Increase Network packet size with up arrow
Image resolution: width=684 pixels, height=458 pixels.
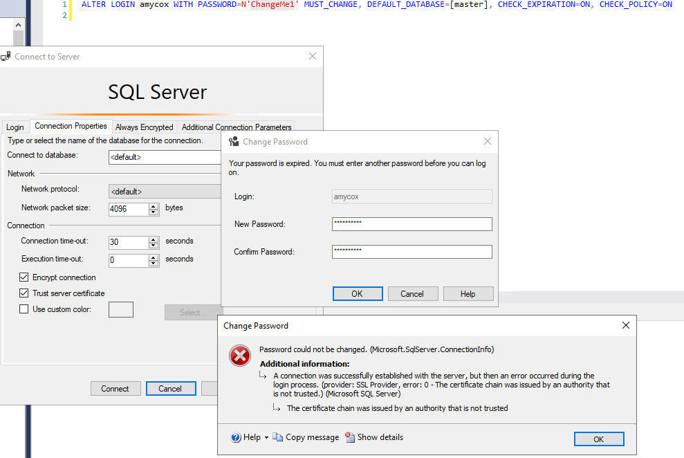[x=153, y=206]
